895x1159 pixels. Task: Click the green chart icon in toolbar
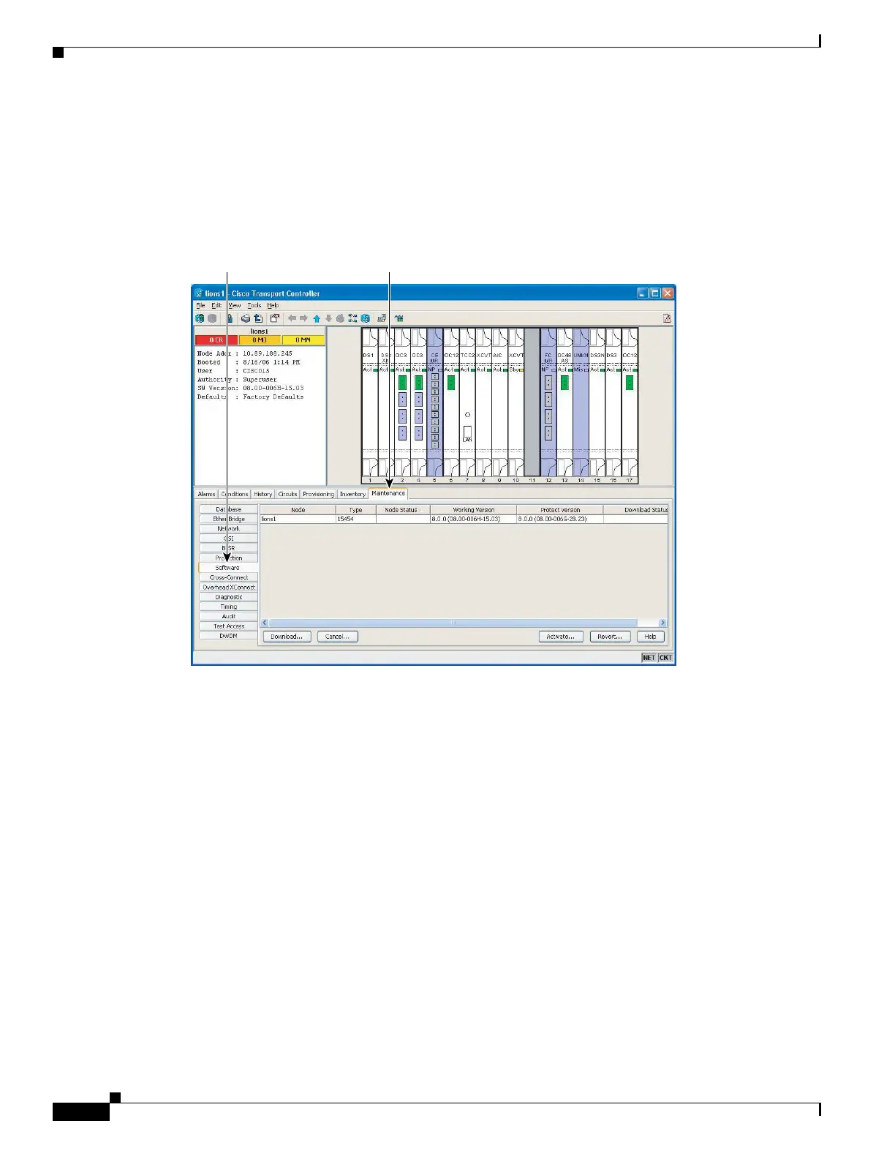399,318
